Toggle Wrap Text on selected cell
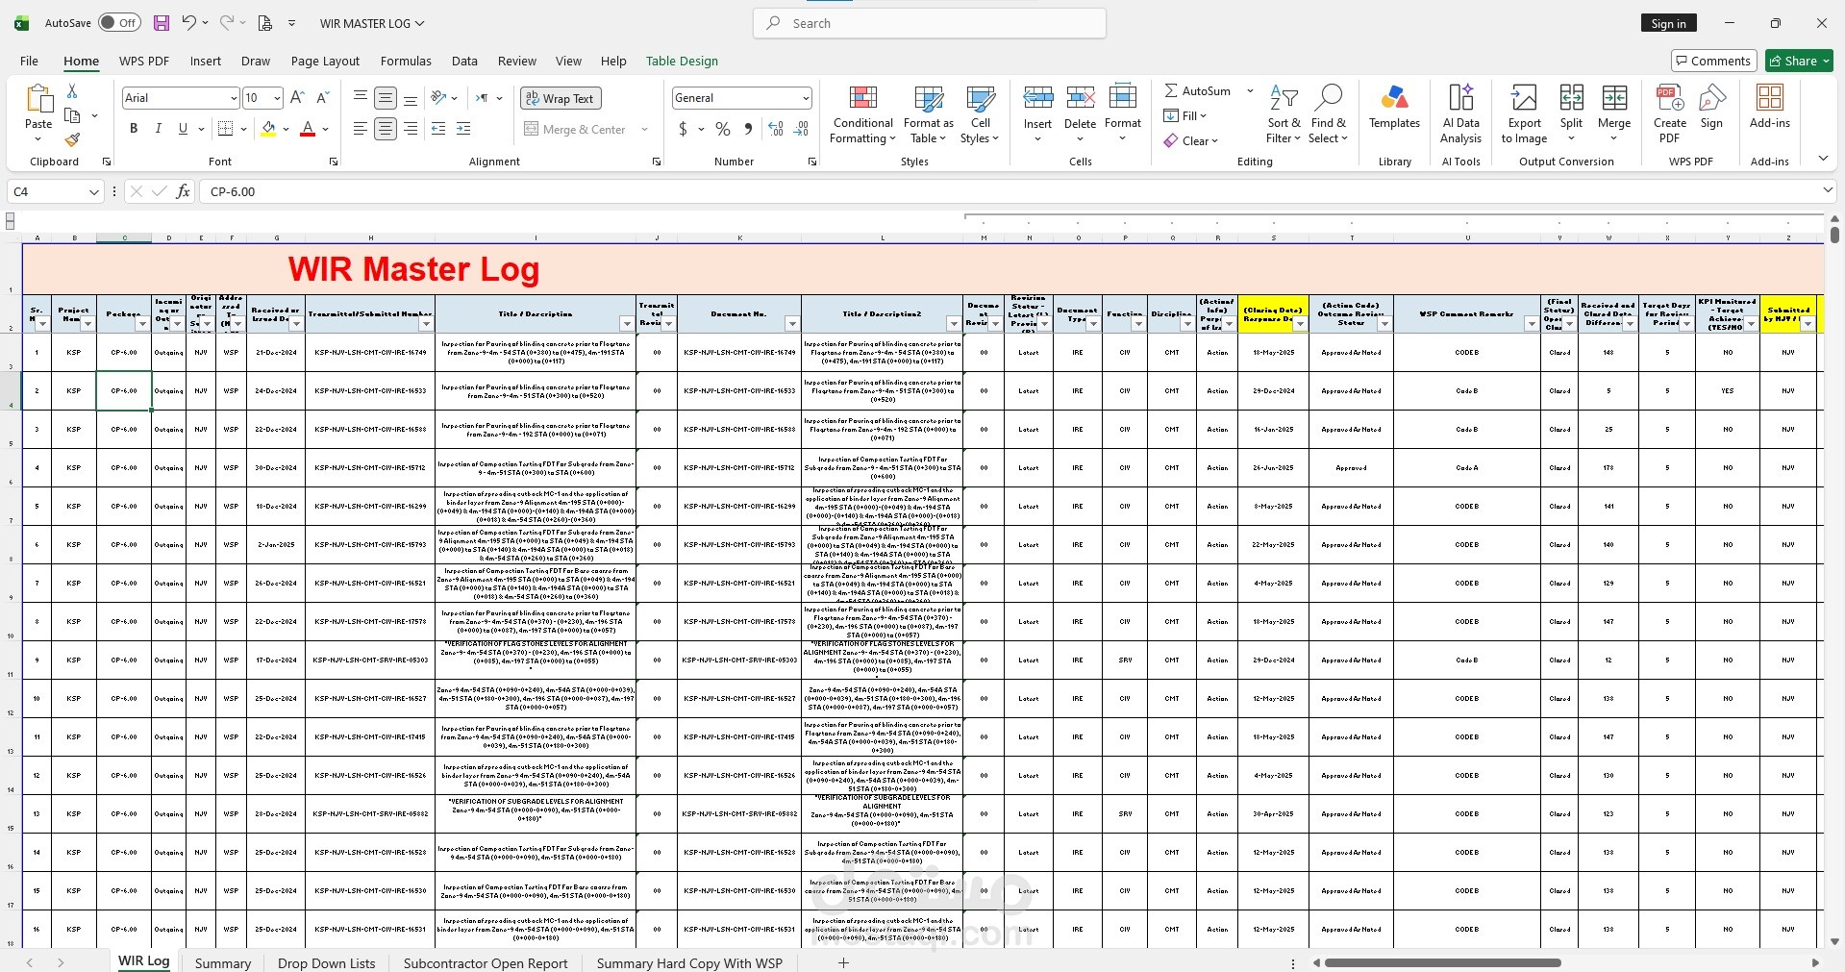 (x=561, y=98)
